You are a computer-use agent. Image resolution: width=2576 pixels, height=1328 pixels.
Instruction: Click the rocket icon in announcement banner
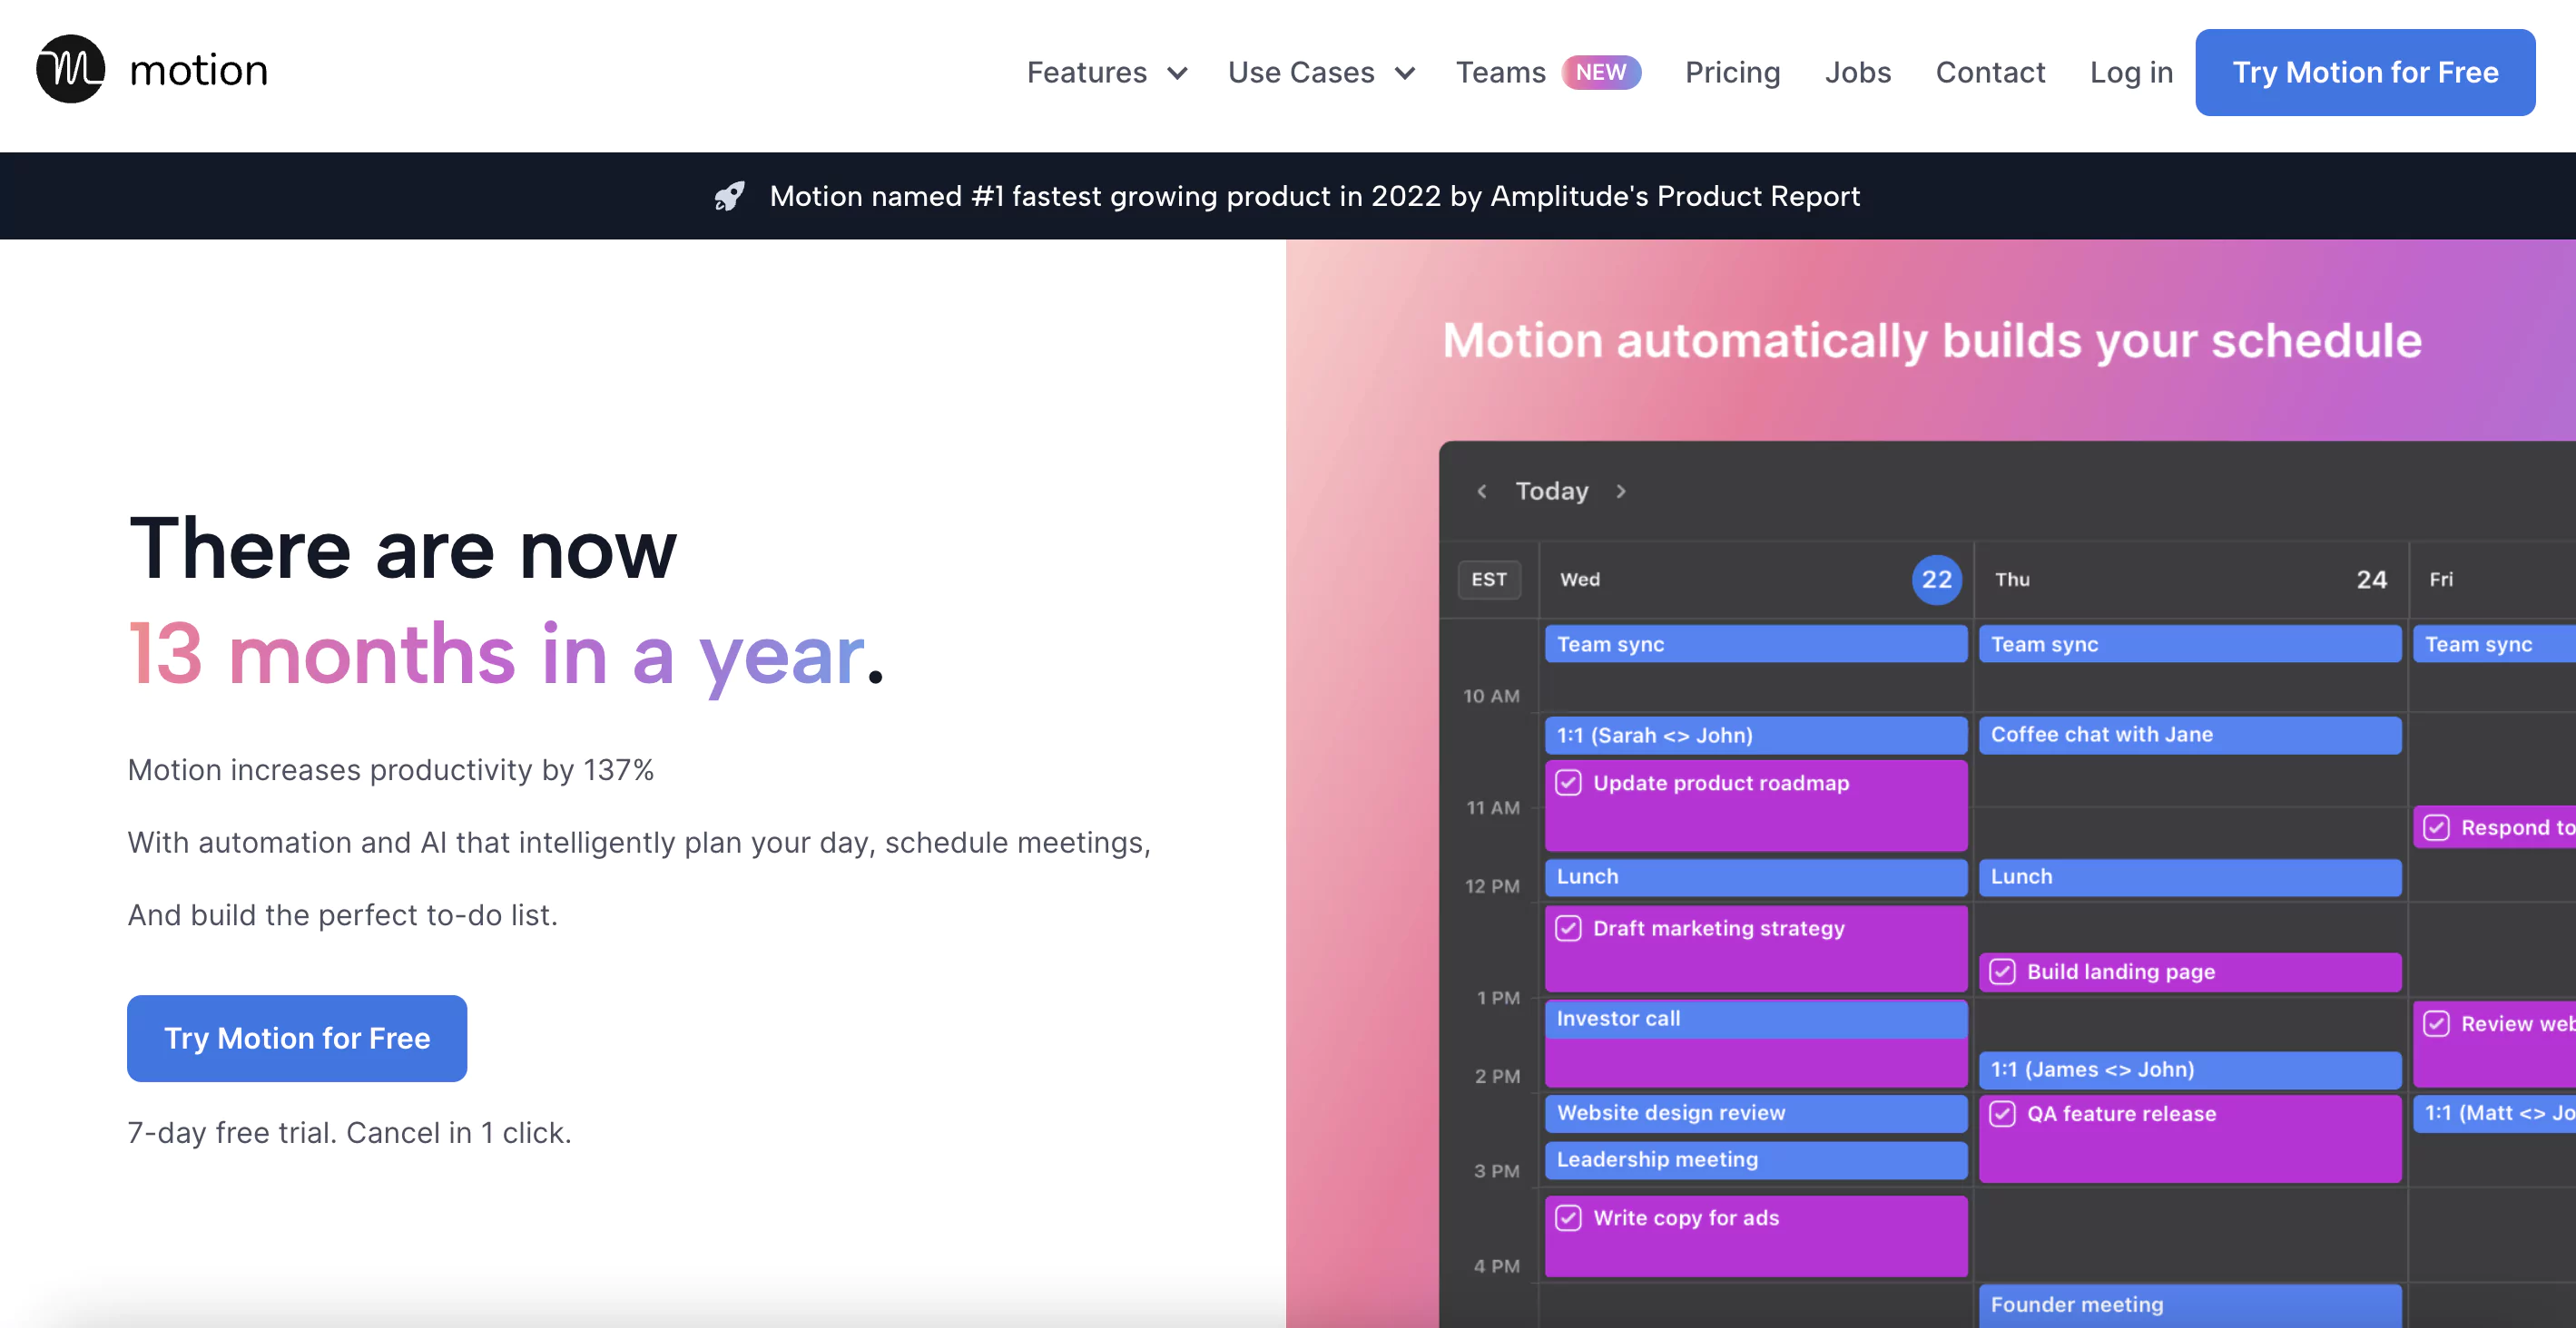click(730, 196)
